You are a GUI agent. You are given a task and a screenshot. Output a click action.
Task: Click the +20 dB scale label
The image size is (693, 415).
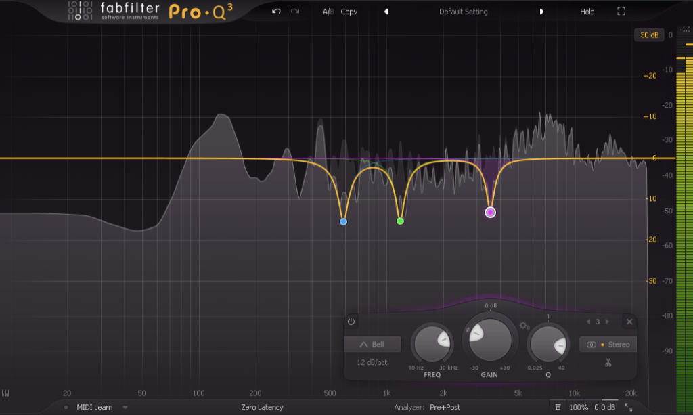click(x=650, y=76)
